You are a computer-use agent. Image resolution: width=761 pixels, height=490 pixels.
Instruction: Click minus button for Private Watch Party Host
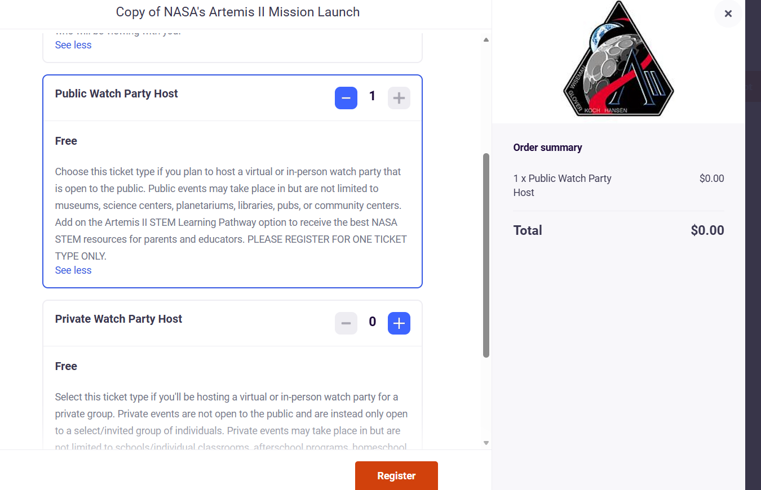346,323
